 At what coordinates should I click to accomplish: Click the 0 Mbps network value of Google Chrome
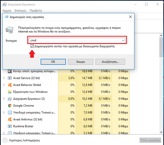point(123,106)
